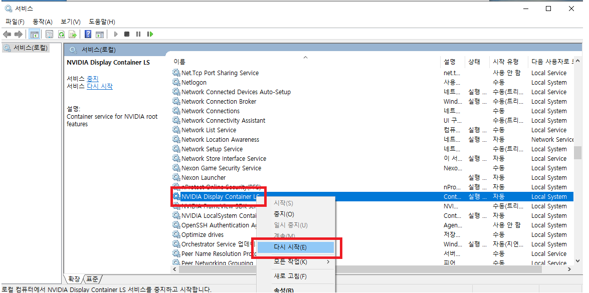The width and height of the screenshot is (589, 293).
Task: Select 서비스(로컬) in the left console tree
Action: tap(26, 48)
